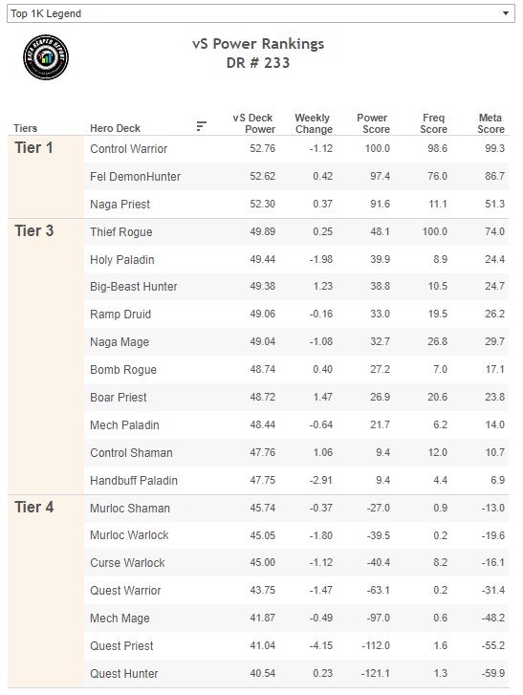523x695 pixels.
Task: Select the Quest Hunter deck entry
Action: 123,674
